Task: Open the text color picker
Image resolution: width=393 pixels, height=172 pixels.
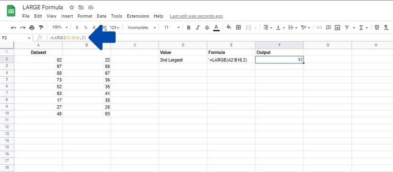Action: point(217,28)
